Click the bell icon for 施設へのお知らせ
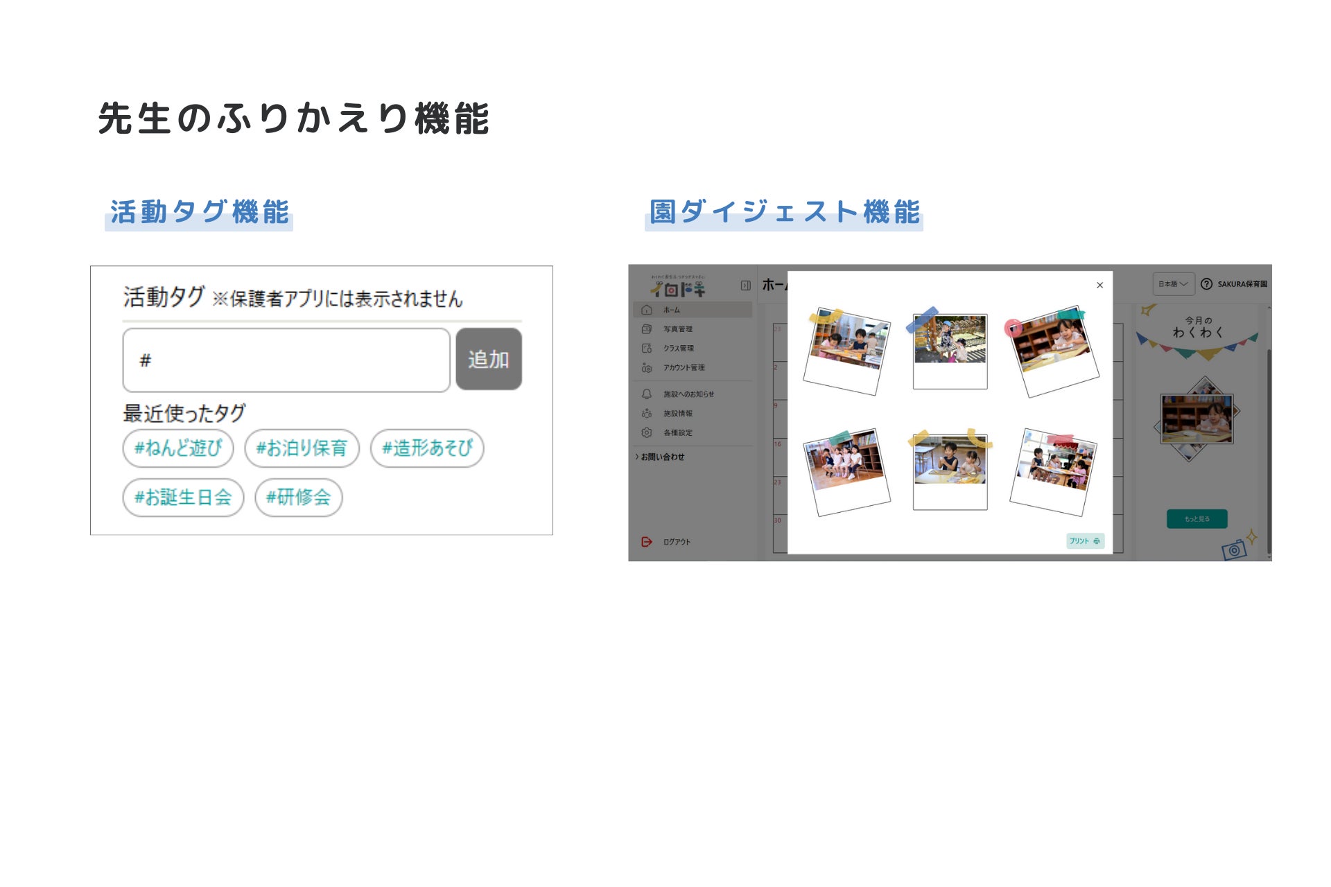The height and width of the screenshot is (887, 1331). point(646,394)
